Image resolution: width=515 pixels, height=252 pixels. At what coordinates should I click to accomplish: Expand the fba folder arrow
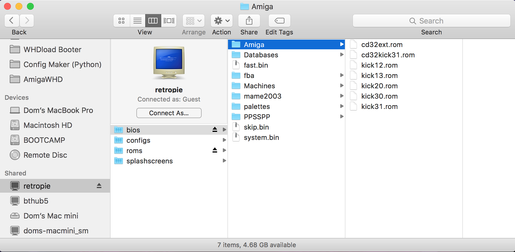(x=342, y=75)
